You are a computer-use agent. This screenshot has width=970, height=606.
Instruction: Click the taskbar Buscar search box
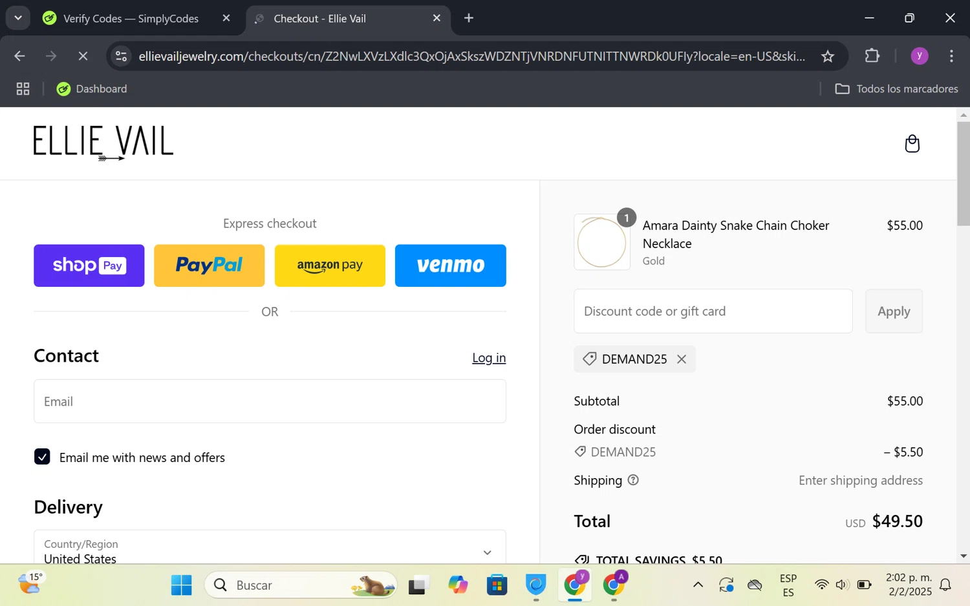pos(301,585)
